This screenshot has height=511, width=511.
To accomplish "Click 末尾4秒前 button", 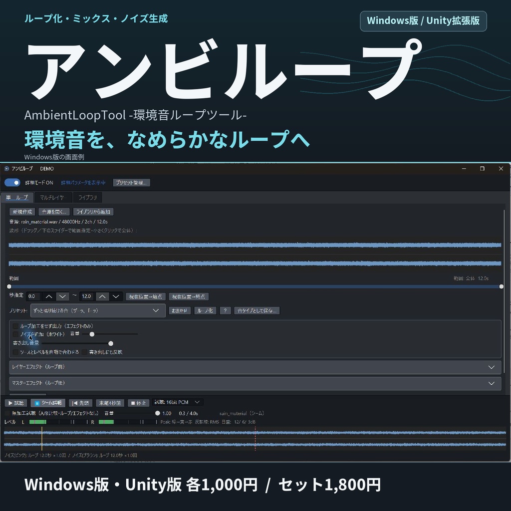I will [110, 403].
